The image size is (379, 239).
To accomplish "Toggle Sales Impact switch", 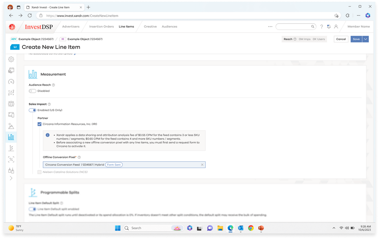I will point(33,110).
